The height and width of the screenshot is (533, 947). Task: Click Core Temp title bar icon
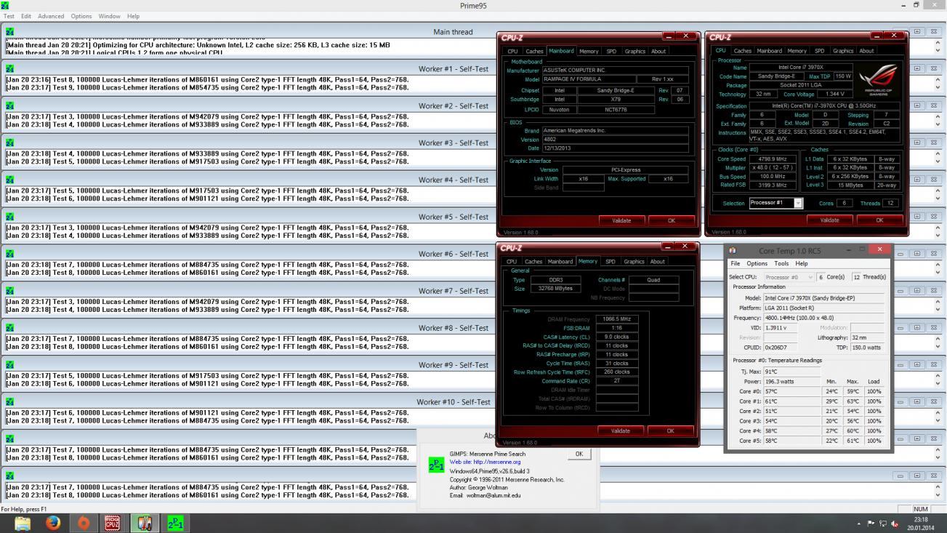[733, 250]
